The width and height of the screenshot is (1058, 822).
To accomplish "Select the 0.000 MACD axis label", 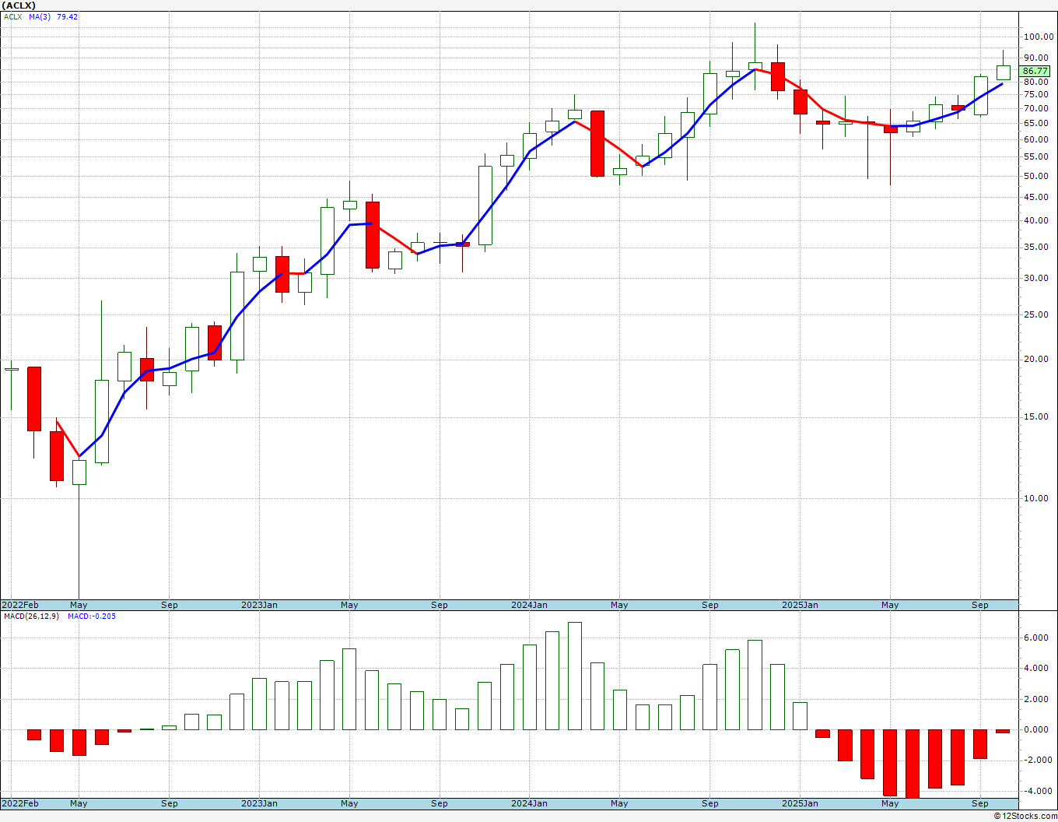I will click(1036, 729).
